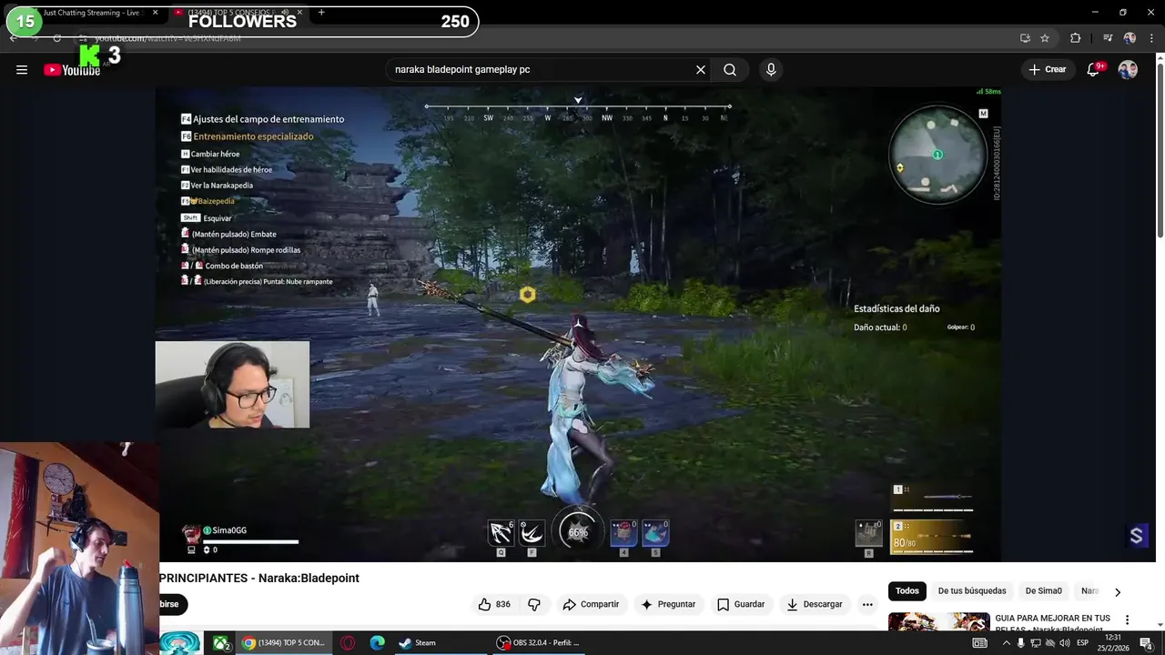Open the Chrome extensions puzzle icon
Screen dimensions: 1165x655
pyautogui.click(x=1075, y=38)
